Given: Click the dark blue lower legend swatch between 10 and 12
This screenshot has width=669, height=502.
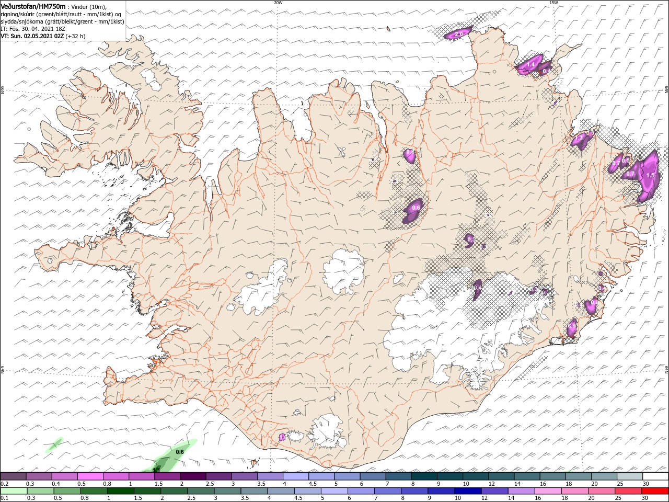Looking at the screenshot, I should pos(468,491).
